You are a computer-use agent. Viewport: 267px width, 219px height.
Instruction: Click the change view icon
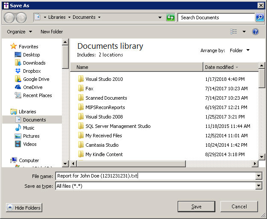(234, 32)
